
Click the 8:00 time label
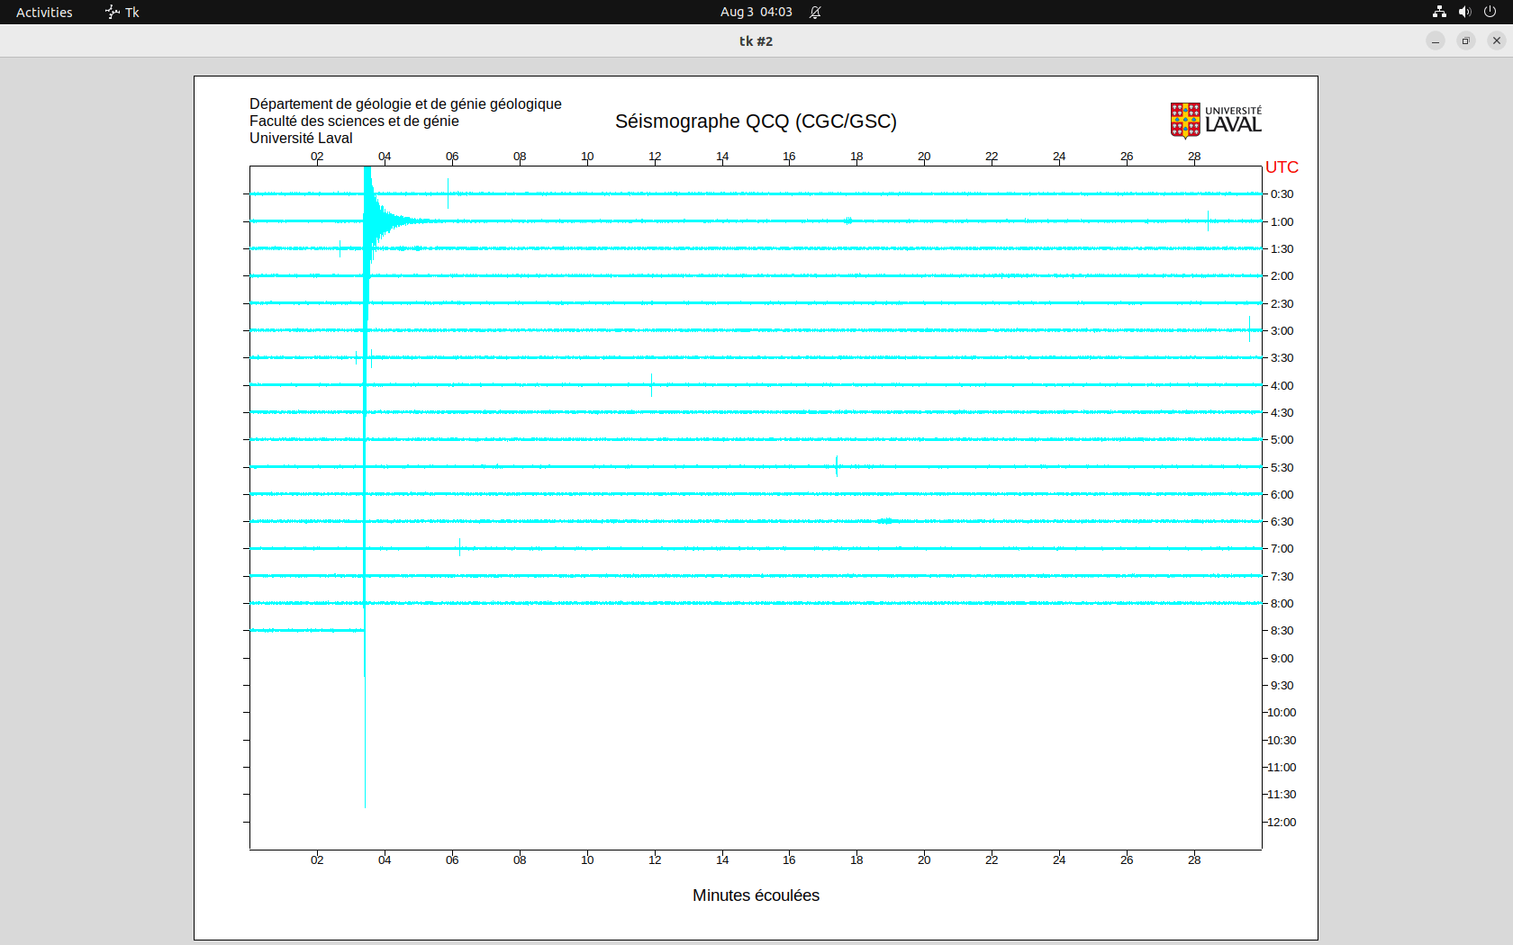[1282, 604]
